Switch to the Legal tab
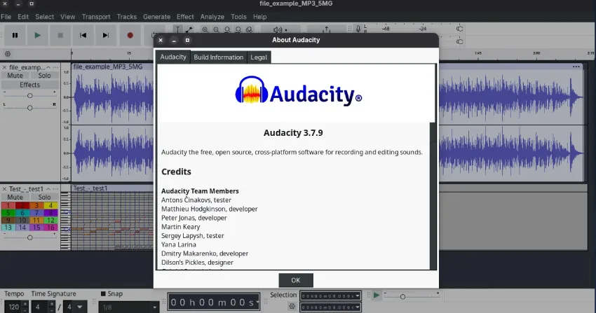 [259, 57]
